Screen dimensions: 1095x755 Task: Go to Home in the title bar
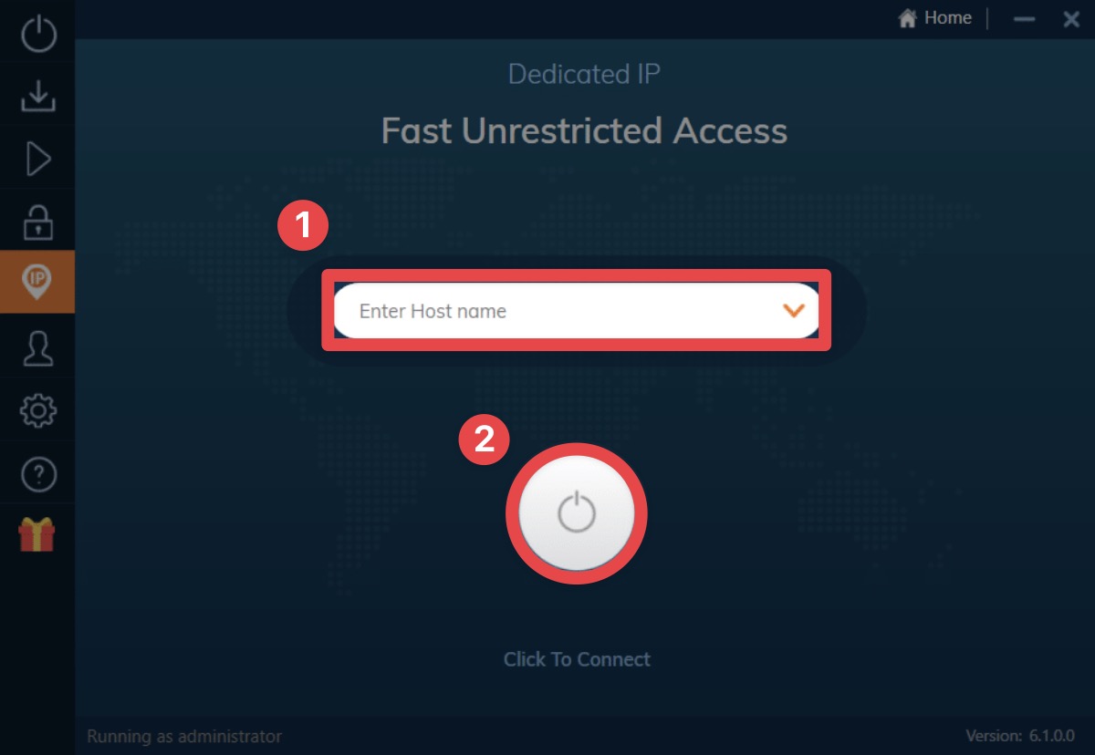click(934, 18)
